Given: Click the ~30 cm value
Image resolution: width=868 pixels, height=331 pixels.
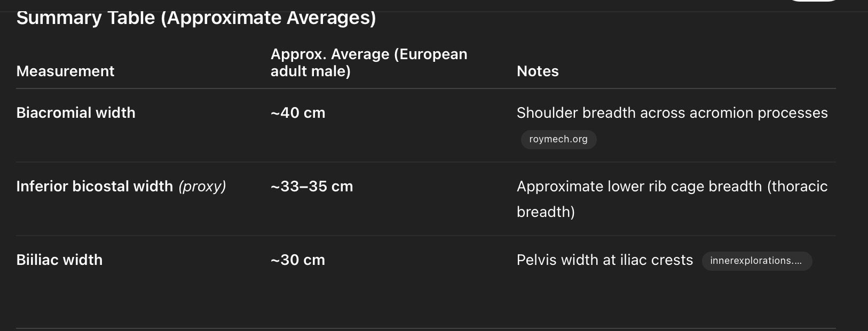Looking at the screenshot, I should coord(298,260).
